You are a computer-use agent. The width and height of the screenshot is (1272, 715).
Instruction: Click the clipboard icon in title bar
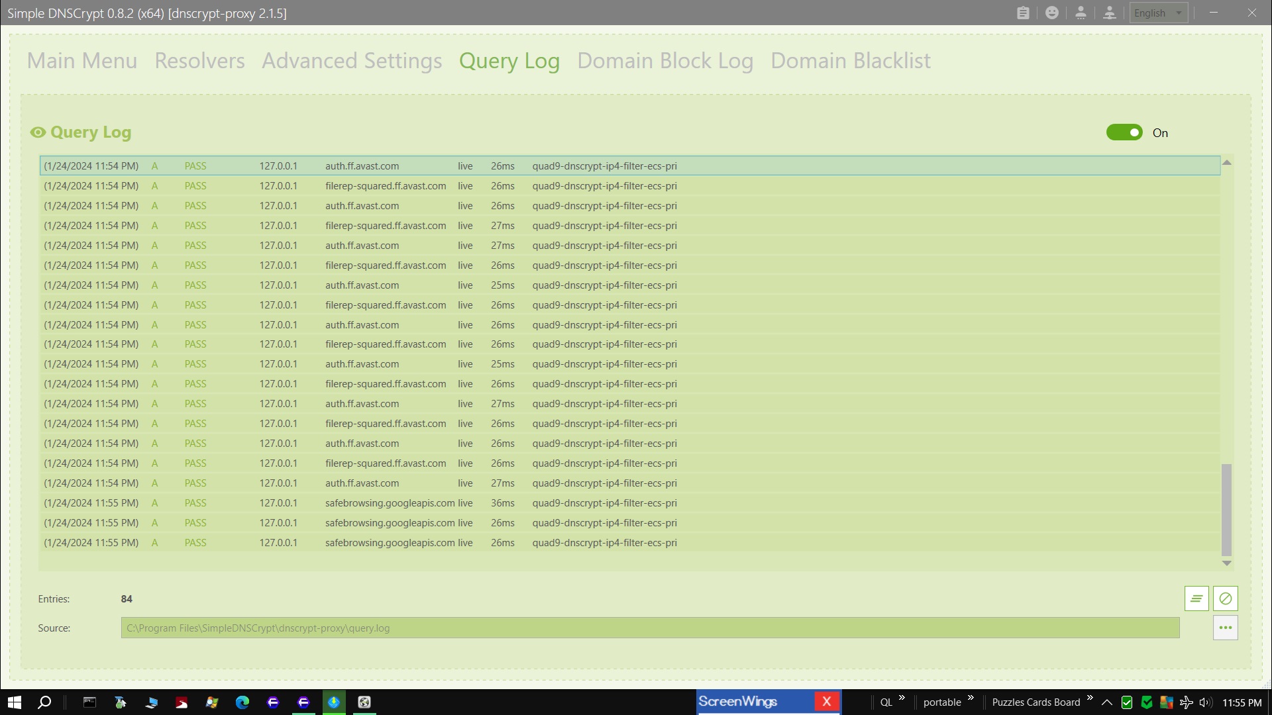[1023, 13]
